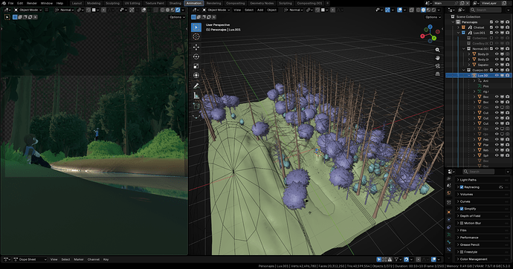This screenshot has width=513, height=269.
Task: Open Options dropdown in right viewport
Action: click(x=433, y=17)
